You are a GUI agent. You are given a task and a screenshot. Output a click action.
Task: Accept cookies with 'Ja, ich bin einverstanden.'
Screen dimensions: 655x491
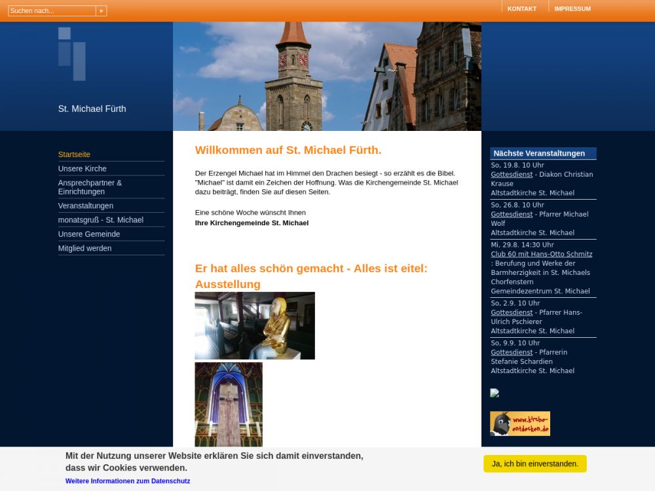534,464
